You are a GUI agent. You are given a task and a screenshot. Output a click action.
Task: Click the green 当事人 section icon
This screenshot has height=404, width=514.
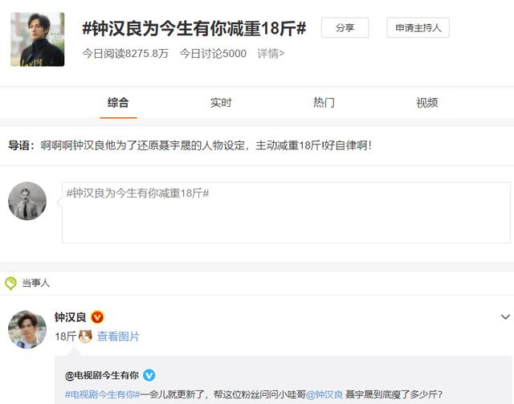[x=10, y=283]
